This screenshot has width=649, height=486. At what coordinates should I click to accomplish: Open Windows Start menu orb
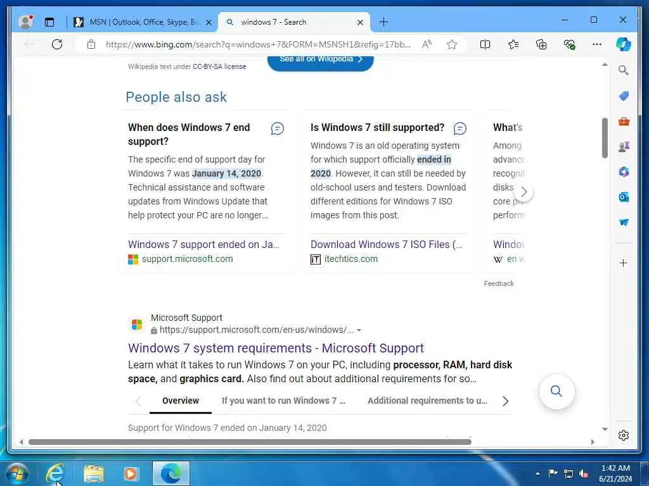coord(17,473)
